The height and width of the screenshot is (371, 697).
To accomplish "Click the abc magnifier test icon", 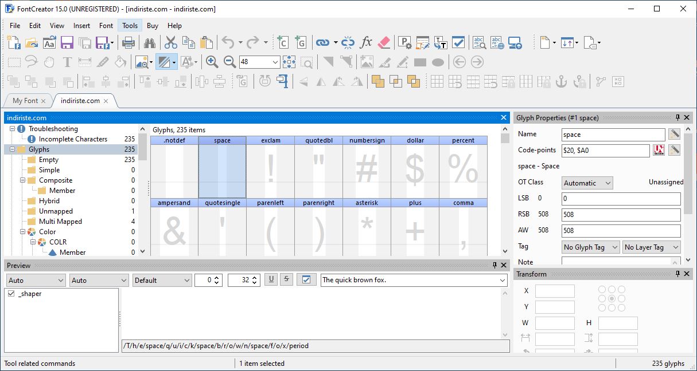I will (479, 42).
